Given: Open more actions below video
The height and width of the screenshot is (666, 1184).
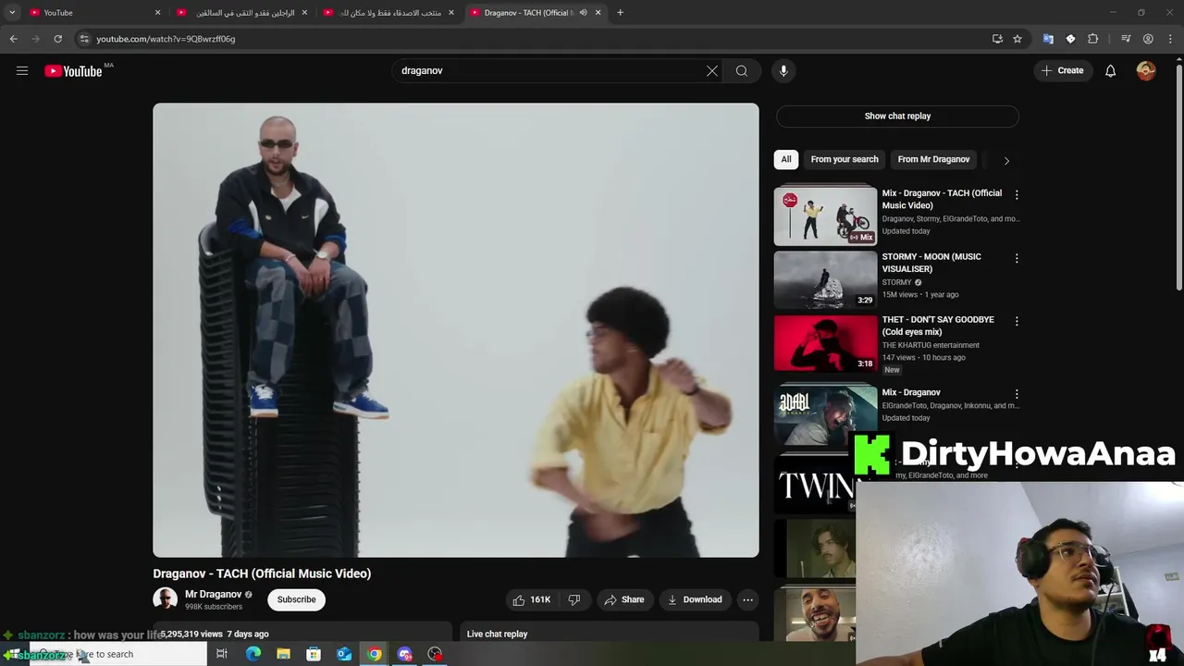Looking at the screenshot, I should [x=747, y=599].
